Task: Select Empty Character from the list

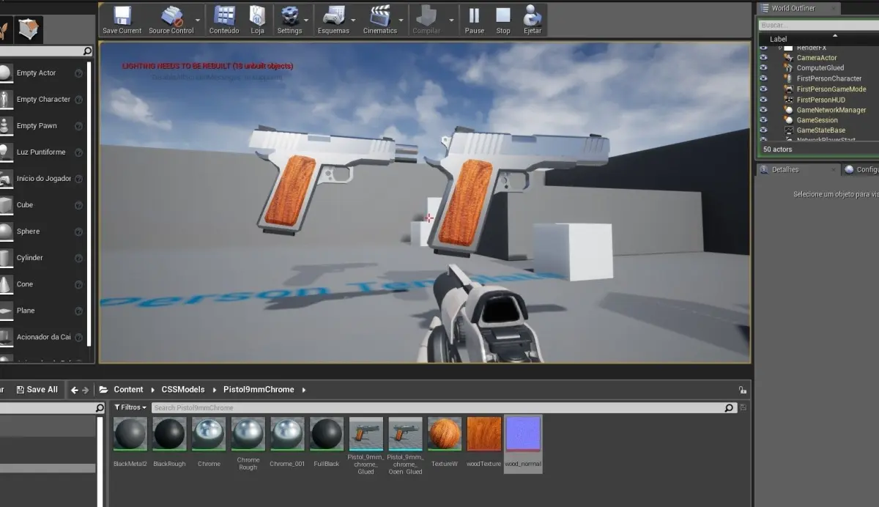Action: [43, 100]
